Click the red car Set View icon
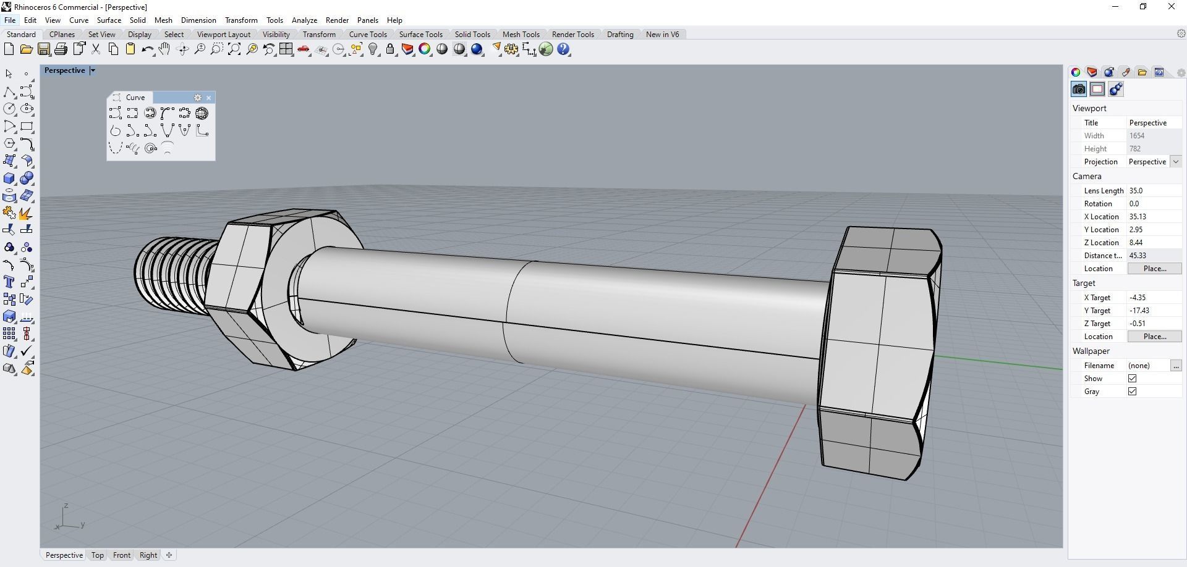This screenshot has width=1187, height=567. [x=304, y=49]
